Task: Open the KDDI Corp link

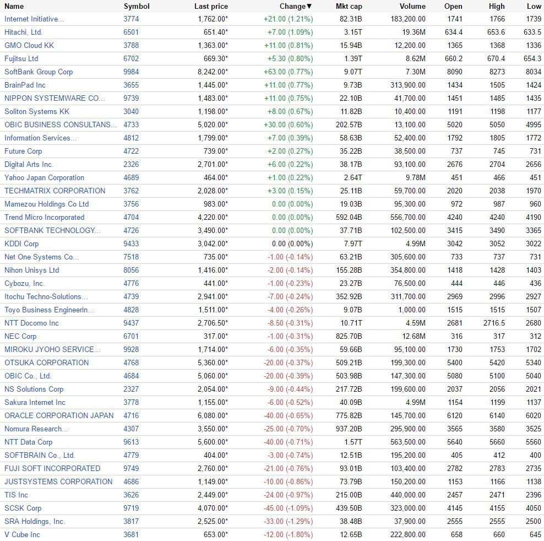Action: pyautogui.click(x=21, y=244)
